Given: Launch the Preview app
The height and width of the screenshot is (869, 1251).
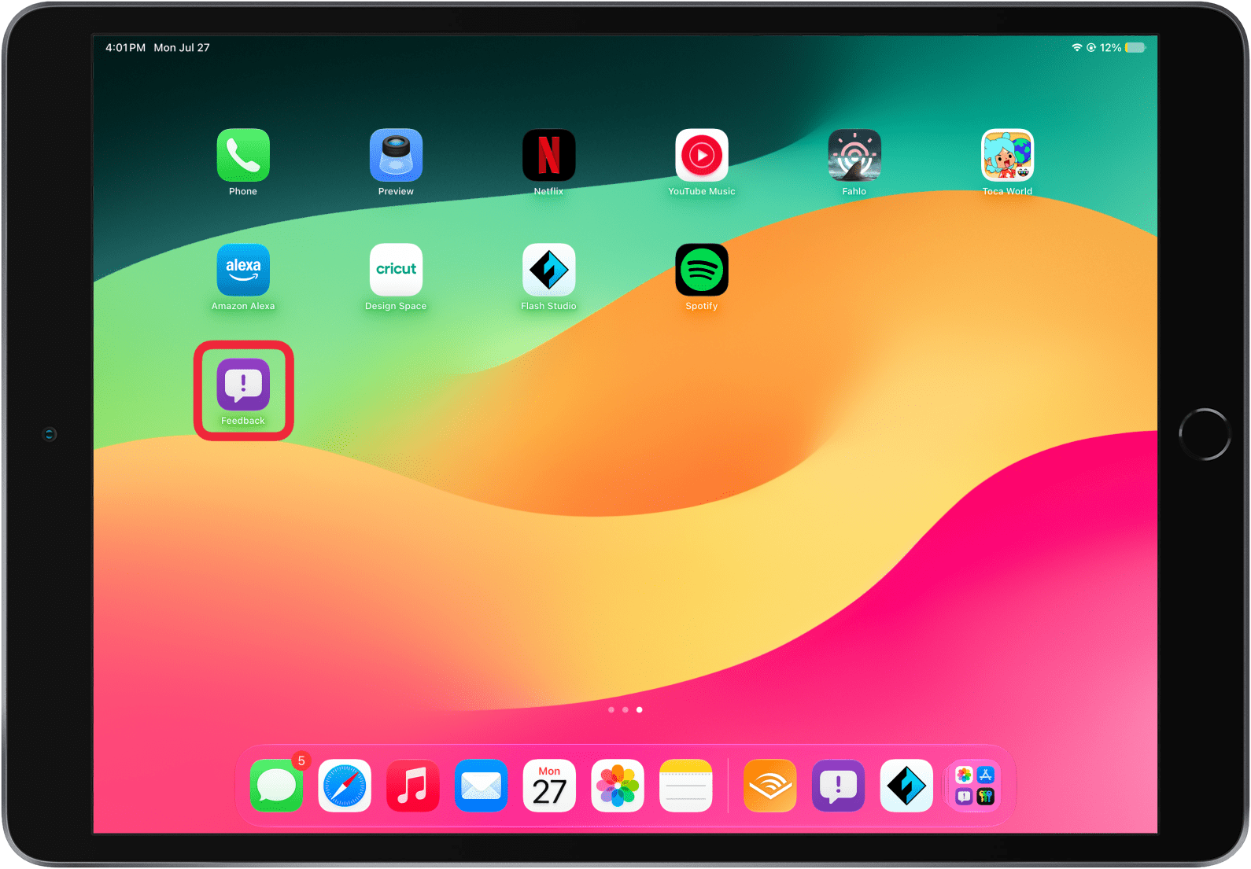Looking at the screenshot, I should click(396, 155).
